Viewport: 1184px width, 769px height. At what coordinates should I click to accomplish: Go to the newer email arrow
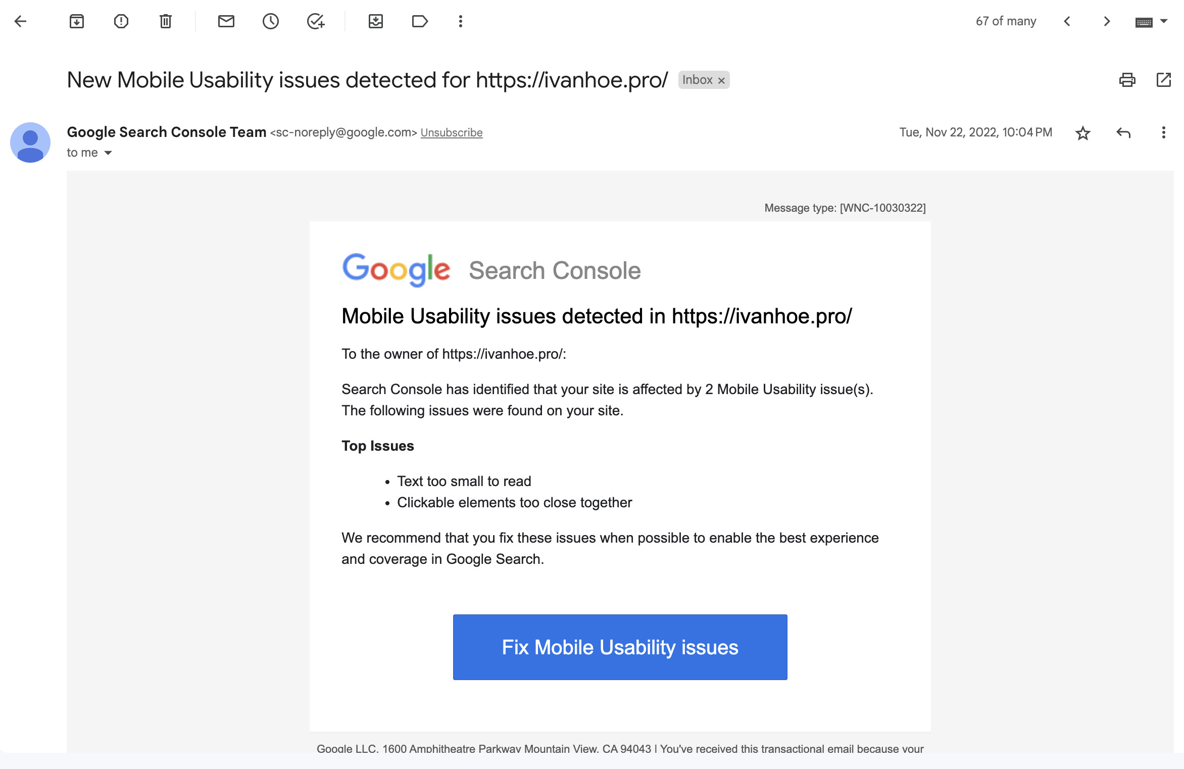pos(1067,21)
